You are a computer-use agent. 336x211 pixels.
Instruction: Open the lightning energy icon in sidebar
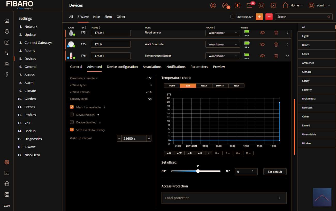[x=7, y=74]
